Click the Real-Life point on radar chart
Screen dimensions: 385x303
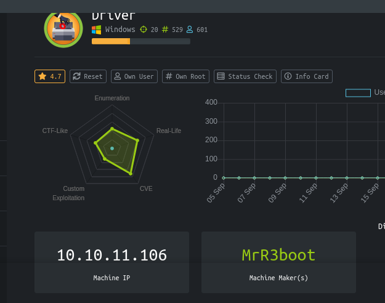[x=137, y=140]
